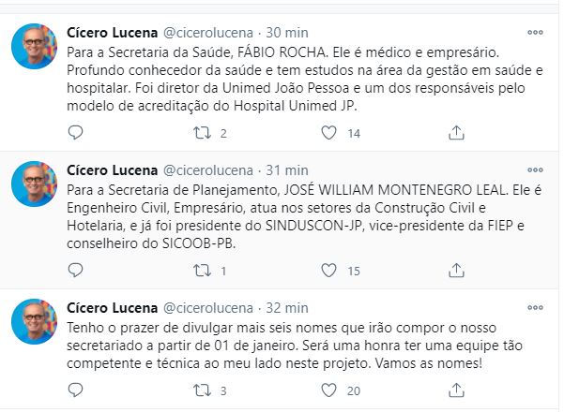This screenshot has width=564, height=412.
Task: Share the 'mais seis nomes' tweet
Action: point(454,390)
